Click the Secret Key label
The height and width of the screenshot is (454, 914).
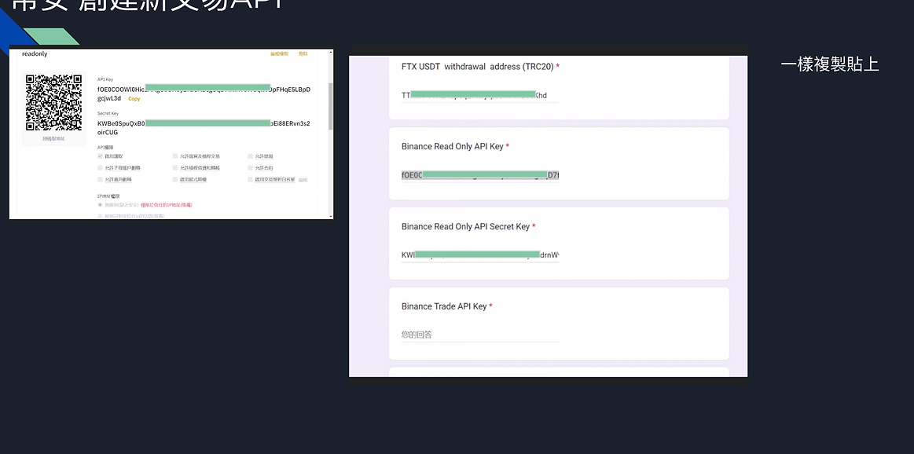(x=108, y=114)
